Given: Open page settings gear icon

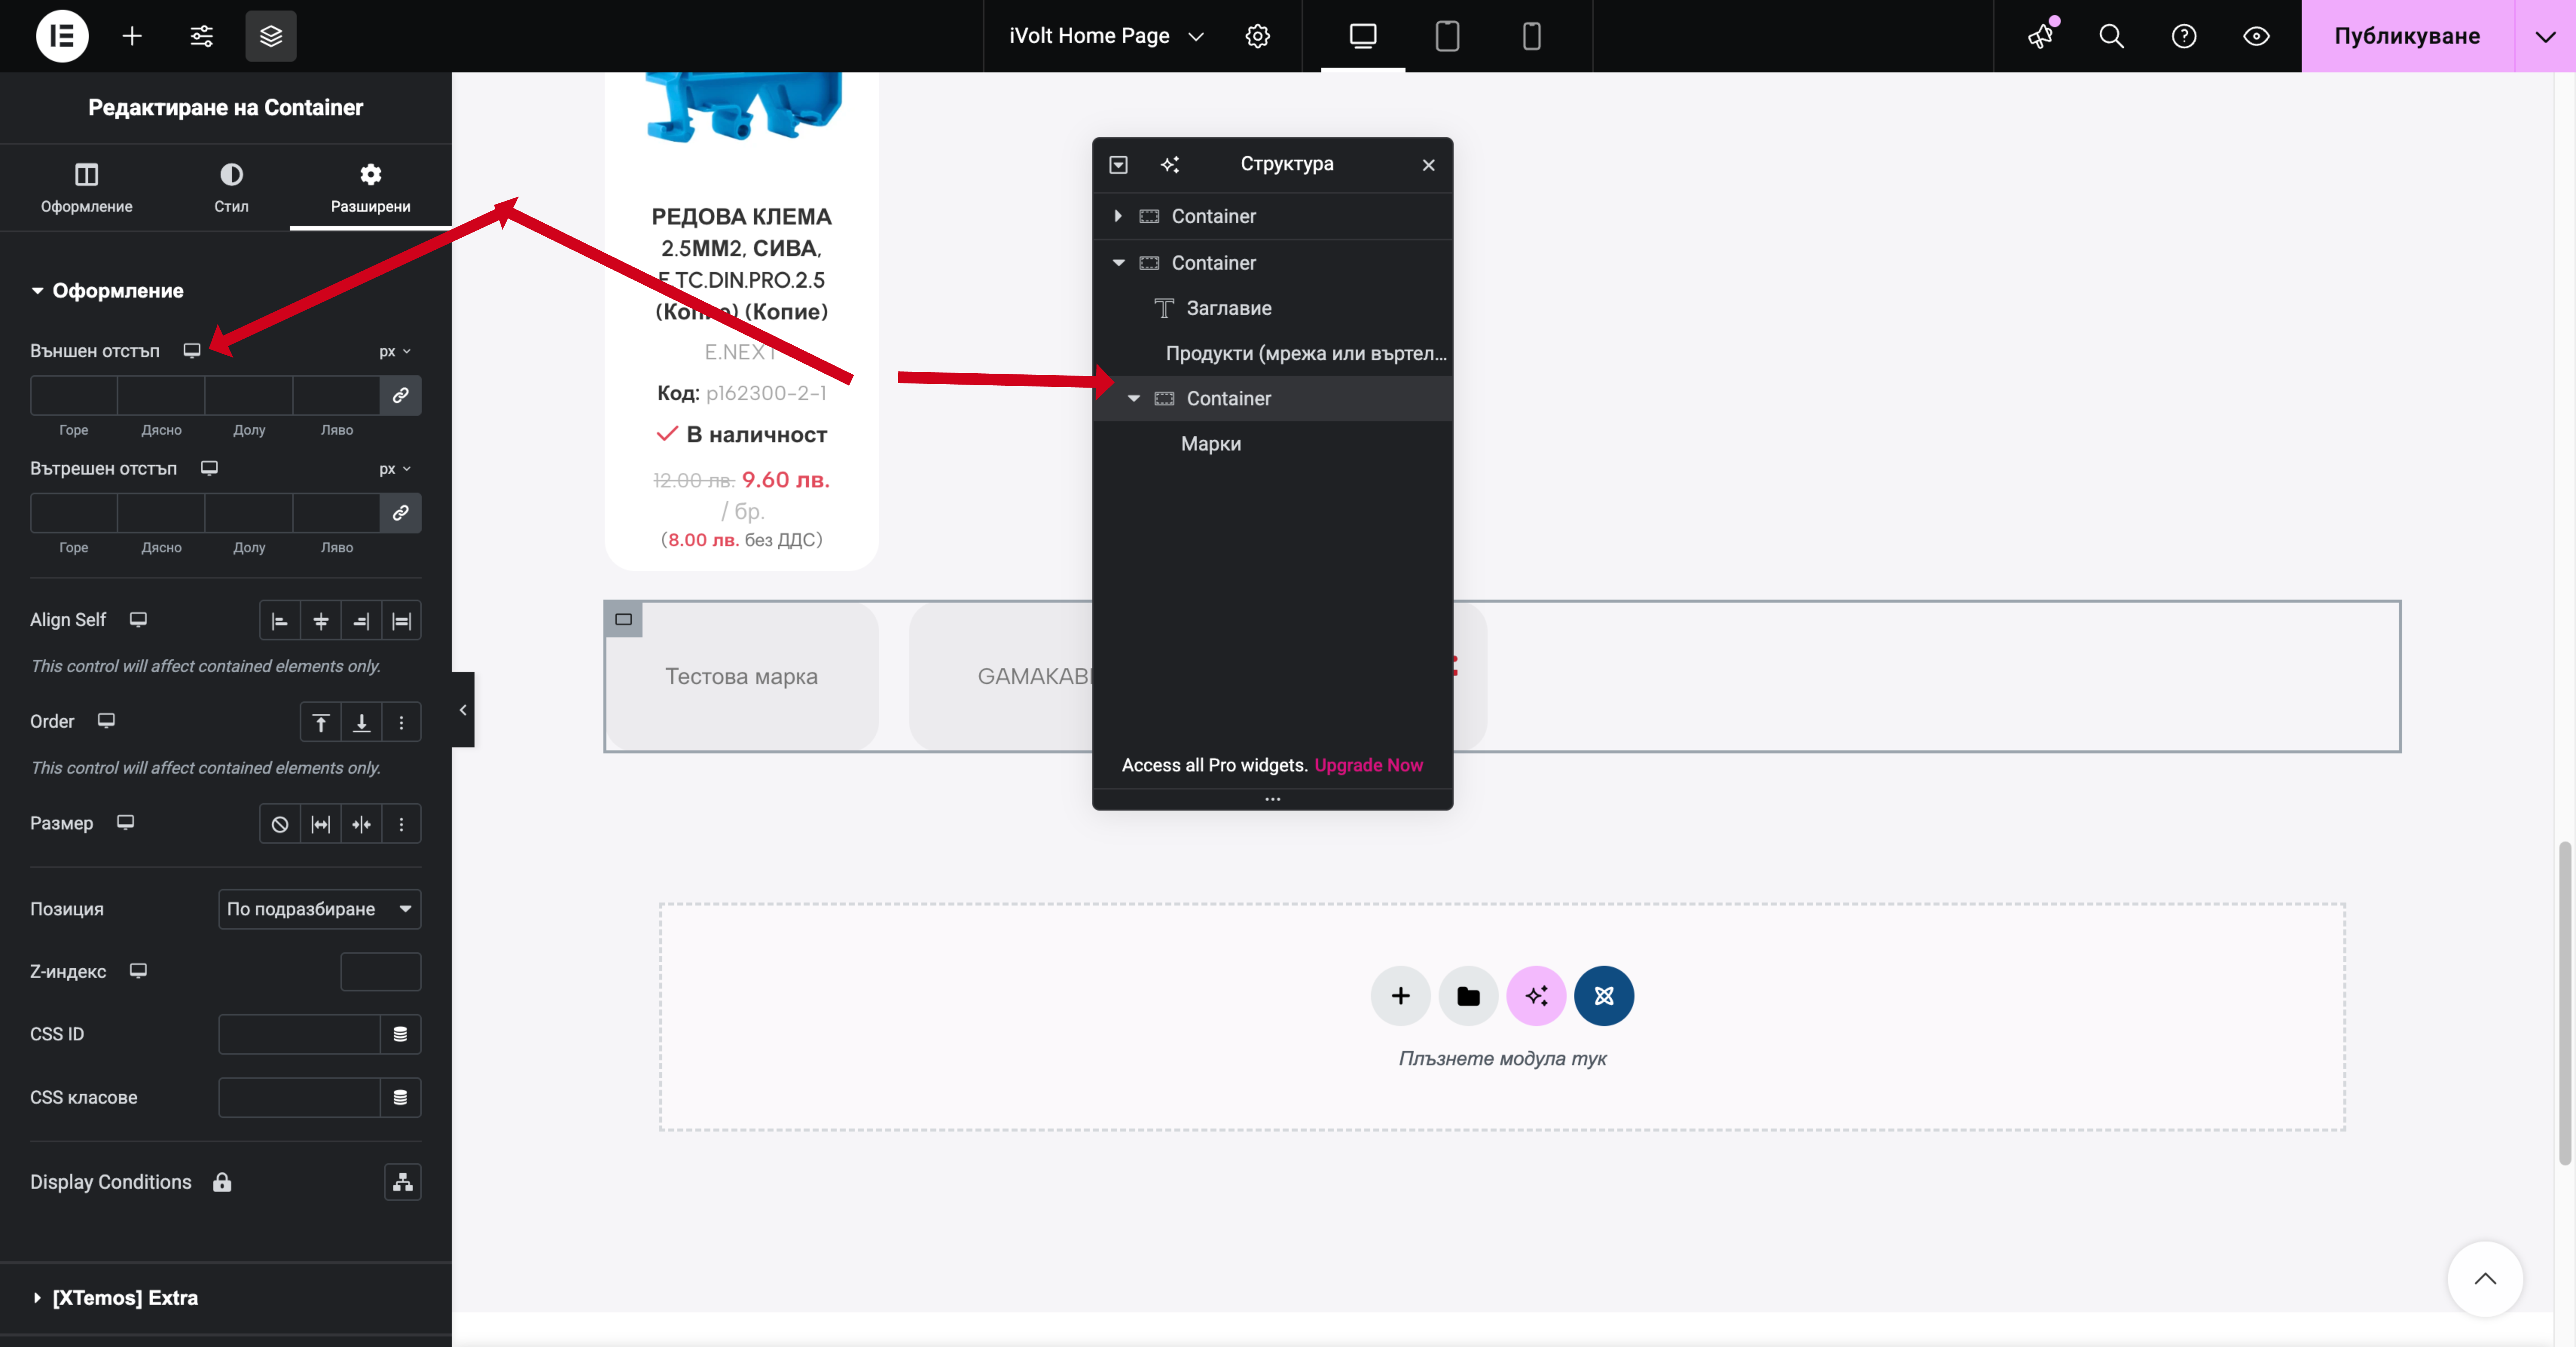Looking at the screenshot, I should click(1257, 36).
